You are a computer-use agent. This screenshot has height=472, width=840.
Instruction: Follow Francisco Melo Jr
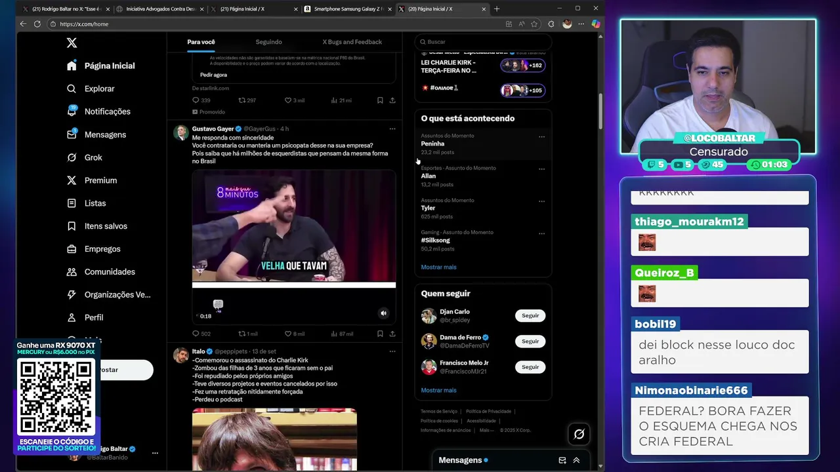click(530, 367)
